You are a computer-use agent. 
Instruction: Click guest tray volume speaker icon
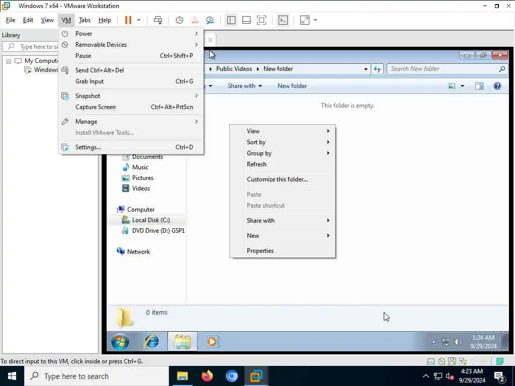[x=458, y=342]
